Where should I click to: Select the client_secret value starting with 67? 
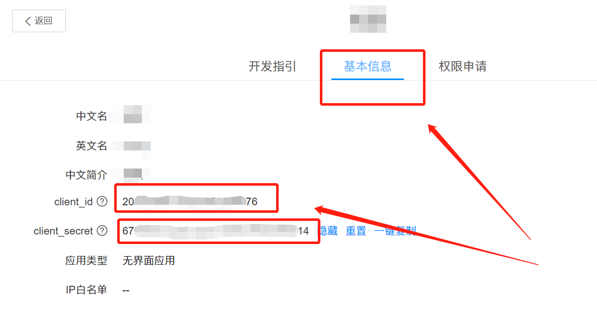click(215, 231)
